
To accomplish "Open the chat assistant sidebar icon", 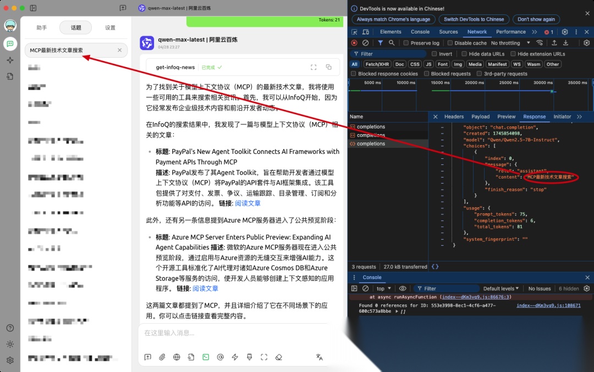I will pyautogui.click(x=10, y=44).
